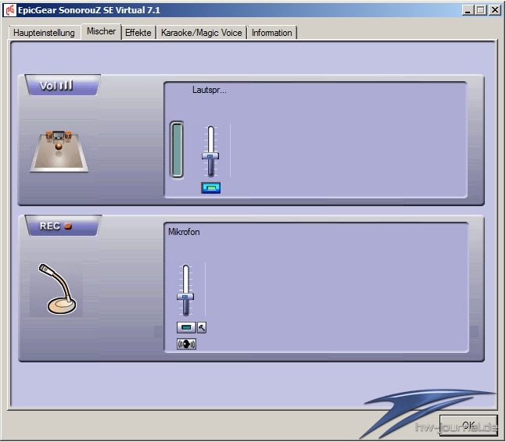Click the Vol playback header button

click(x=63, y=85)
